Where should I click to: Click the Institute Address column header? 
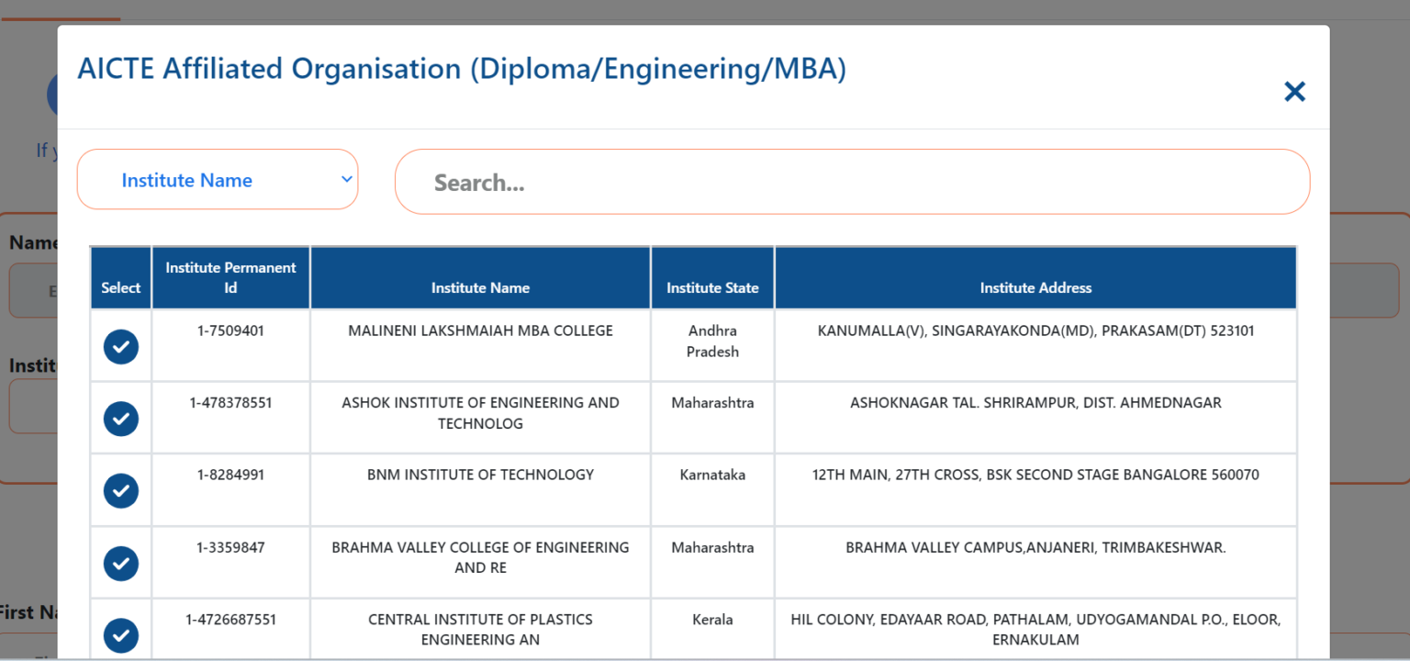[1035, 287]
